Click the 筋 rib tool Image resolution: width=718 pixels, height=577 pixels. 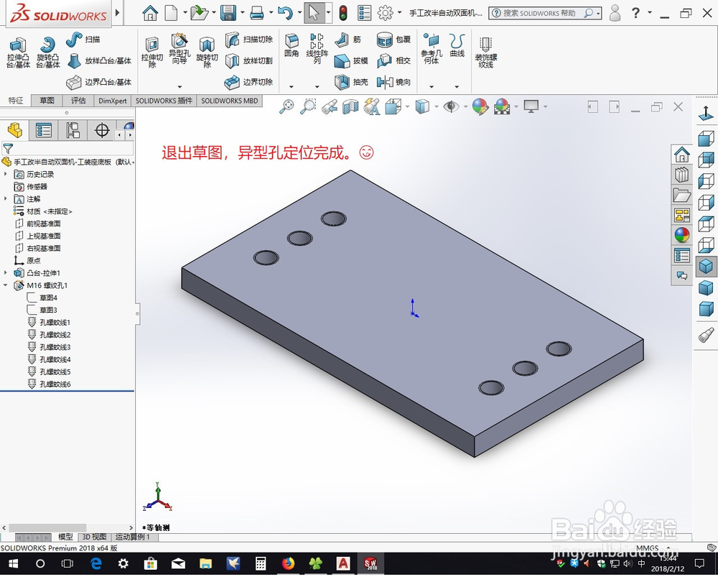point(348,40)
